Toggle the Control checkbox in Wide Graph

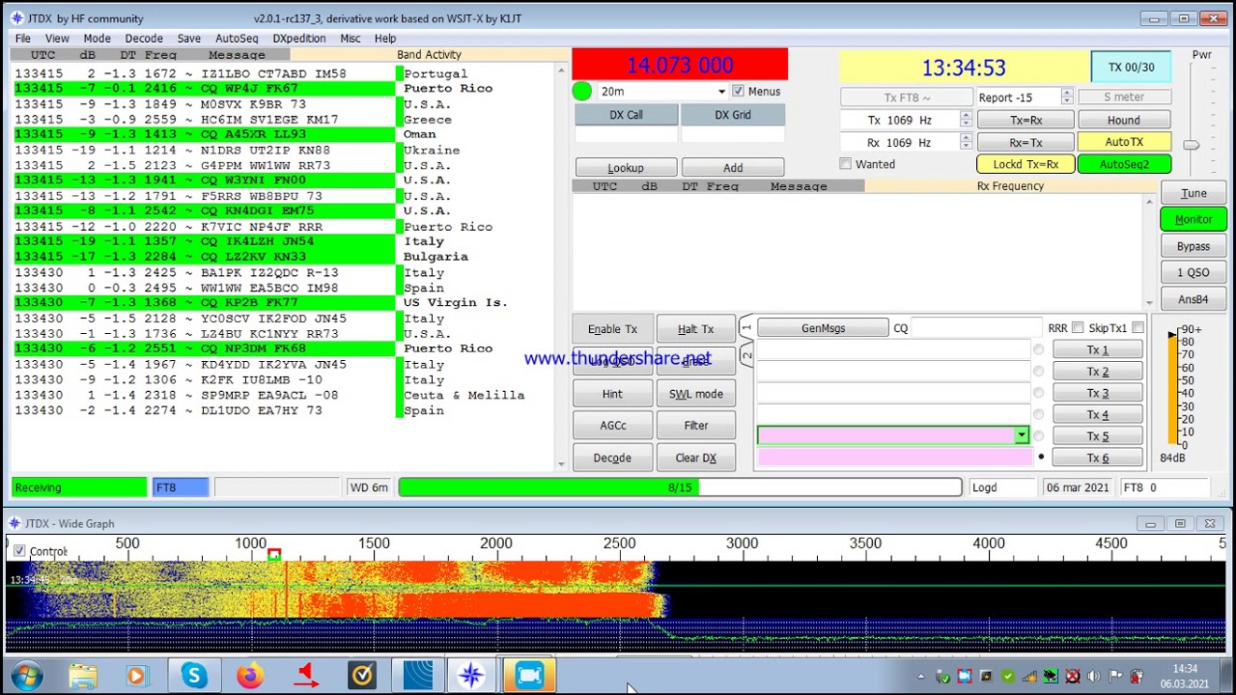[19, 551]
